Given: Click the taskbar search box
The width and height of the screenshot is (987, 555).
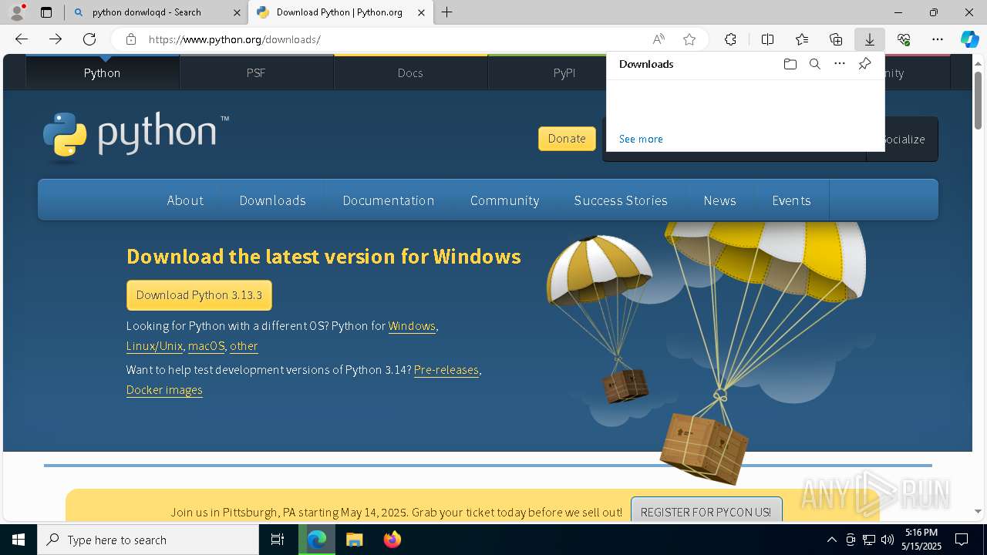Looking at the screenshot, I should point(148,540).
